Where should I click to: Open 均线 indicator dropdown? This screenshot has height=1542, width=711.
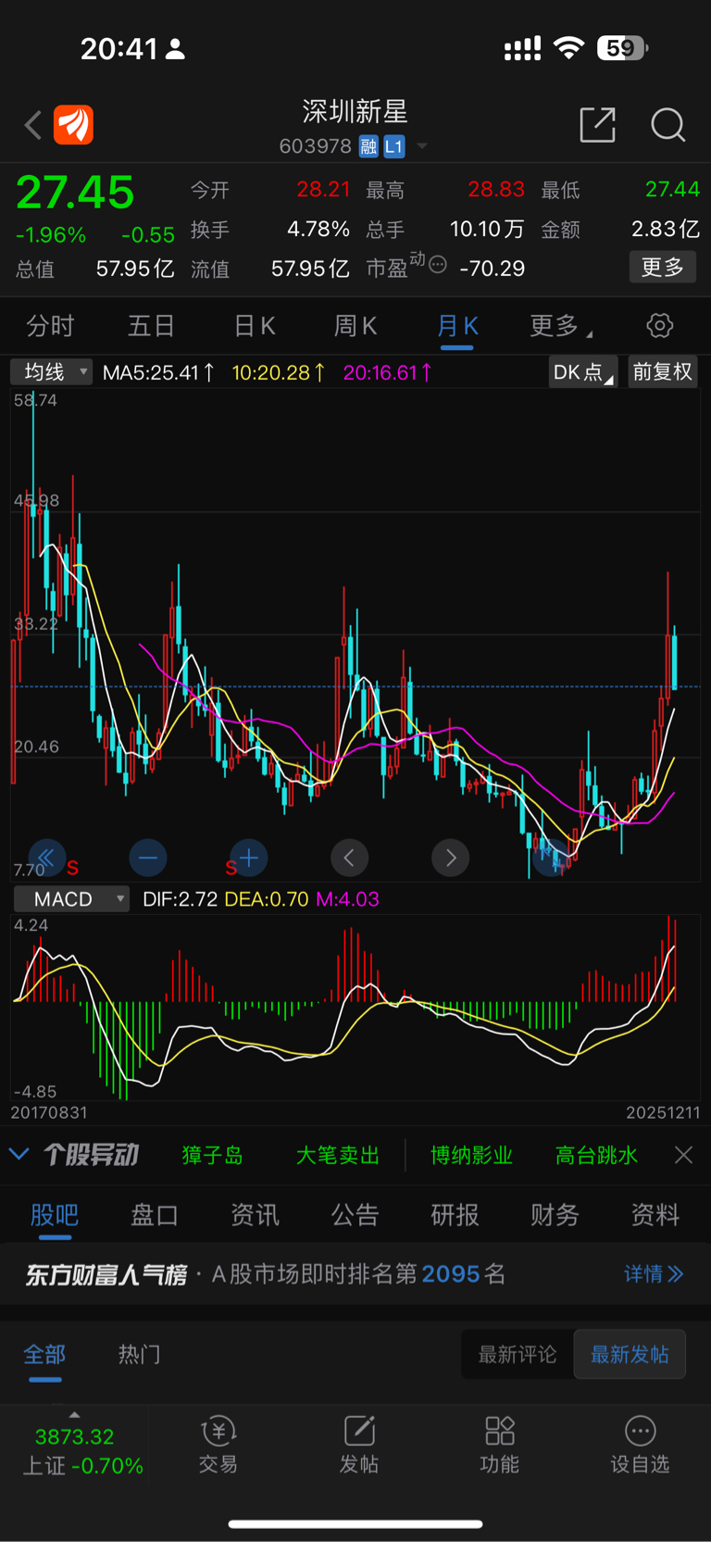[x=51, y=372]
